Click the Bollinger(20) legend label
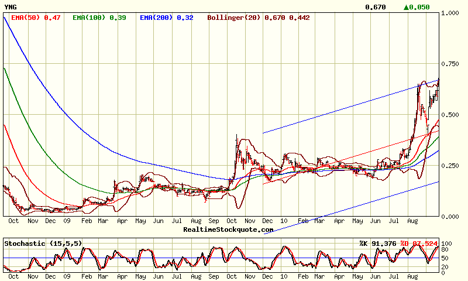 coord(259,18)
